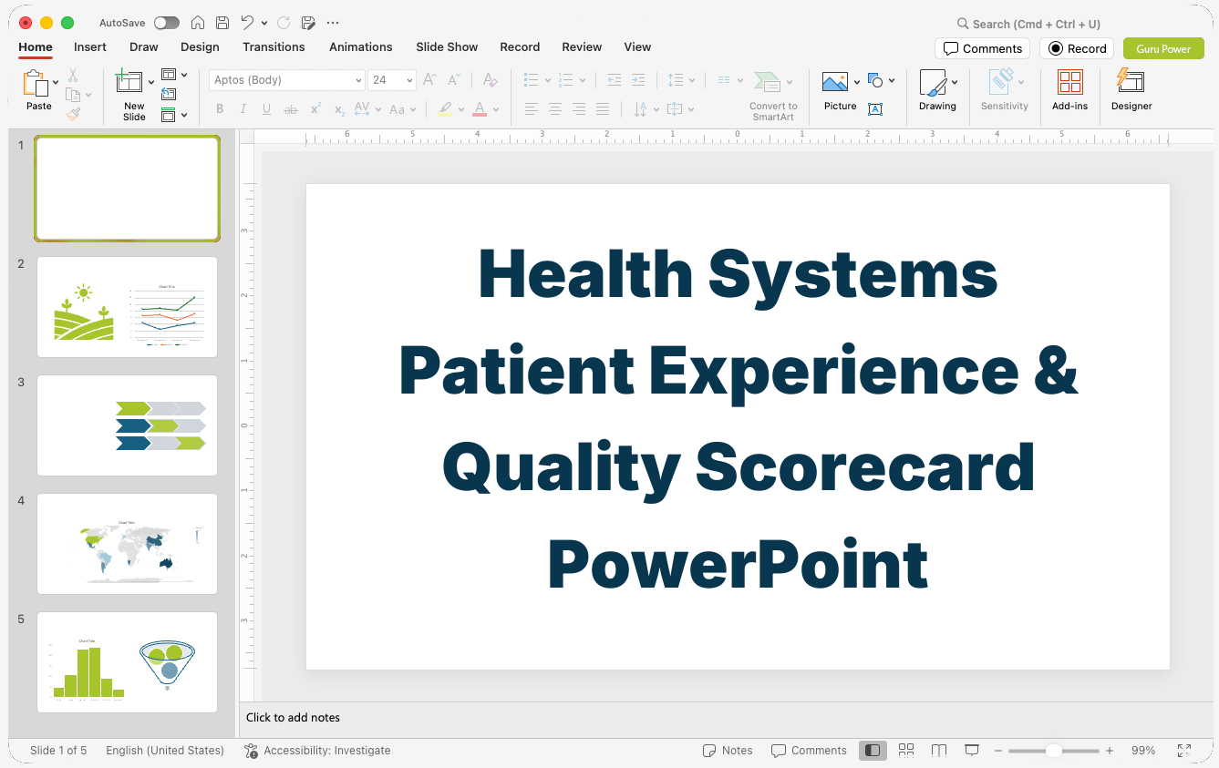Click the Increase Indent icon
This screenshot has width=1219, height=768.
(638, 80)
